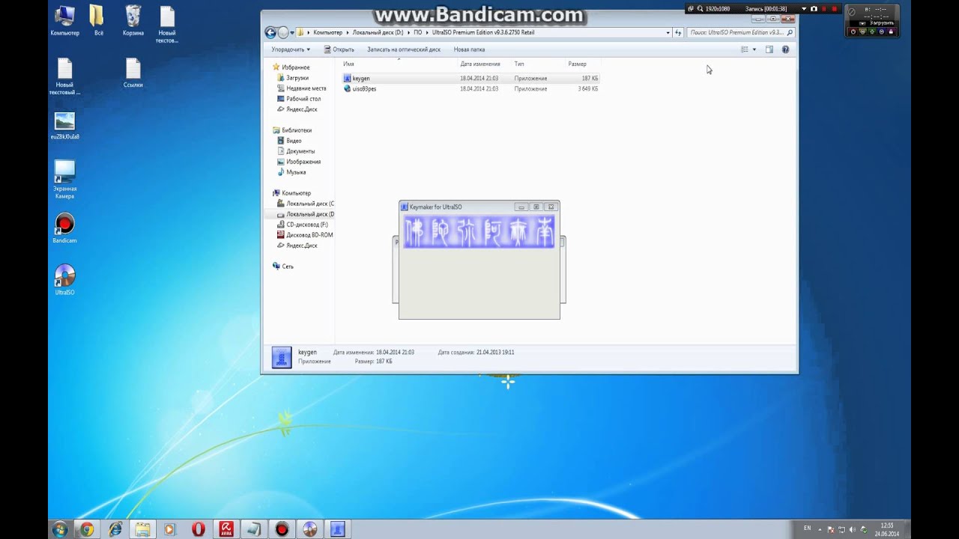Open the Windows Start menu
Screen dimensions: 959x539
(60, 529)
